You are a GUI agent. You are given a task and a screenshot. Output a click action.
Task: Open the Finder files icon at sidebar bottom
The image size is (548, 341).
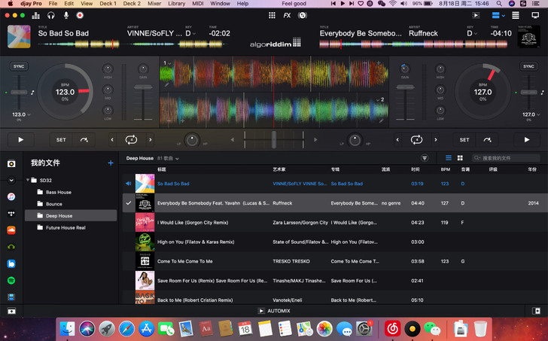click(11, 311)
